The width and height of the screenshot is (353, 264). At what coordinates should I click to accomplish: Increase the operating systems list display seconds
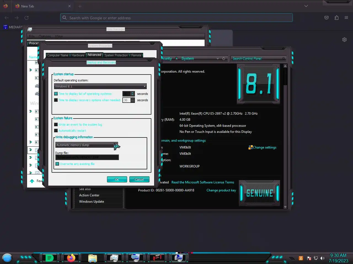[133, 92]
